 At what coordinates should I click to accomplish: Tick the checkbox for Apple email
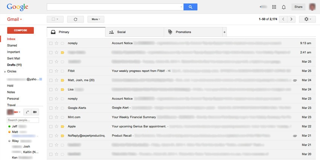[x=51, y=126]
